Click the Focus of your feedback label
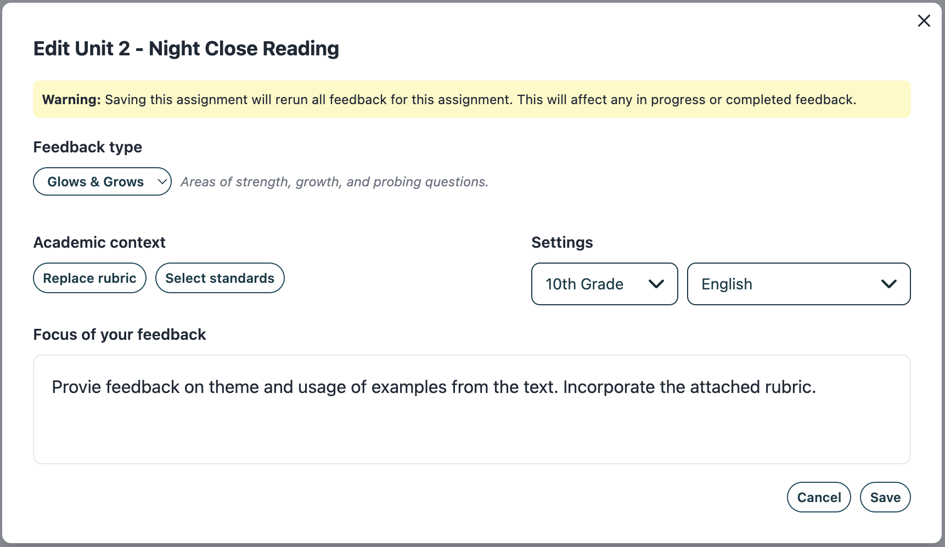Screen dimensions: 945x547 pos(120,334)
